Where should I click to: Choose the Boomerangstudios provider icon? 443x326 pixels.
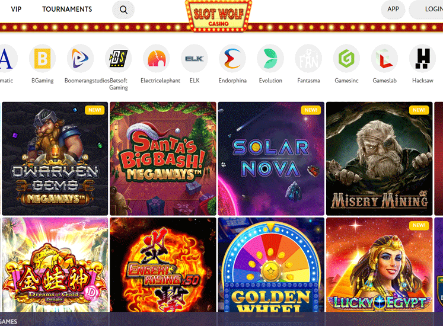click(x=80, y=59)
